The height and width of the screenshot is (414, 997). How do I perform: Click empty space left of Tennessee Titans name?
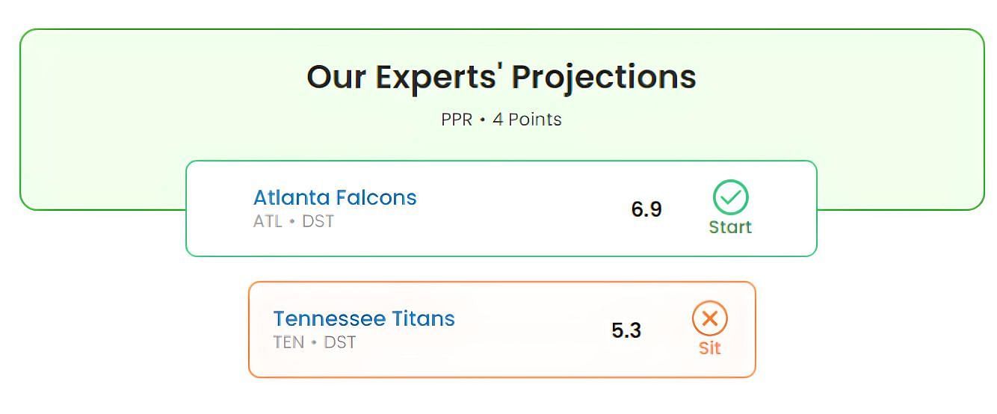pos(262,330)
